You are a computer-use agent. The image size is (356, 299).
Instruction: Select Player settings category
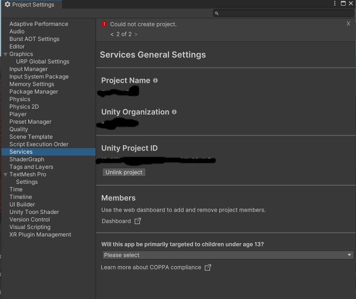(18, 114)
